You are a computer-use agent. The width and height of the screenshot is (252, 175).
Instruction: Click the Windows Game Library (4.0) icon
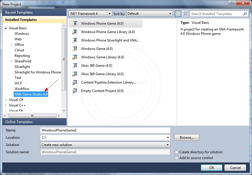click(75, 57)
